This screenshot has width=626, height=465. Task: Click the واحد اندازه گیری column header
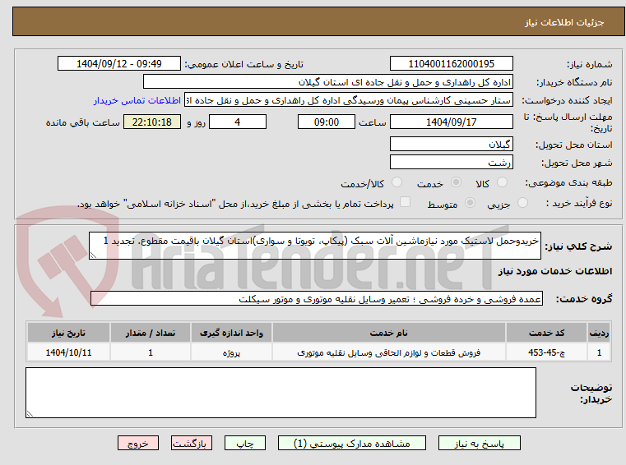pos(231,333)
